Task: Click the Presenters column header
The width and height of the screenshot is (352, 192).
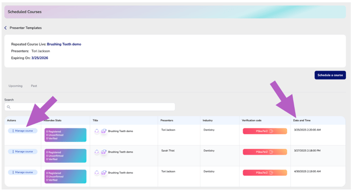Action: 167,120
